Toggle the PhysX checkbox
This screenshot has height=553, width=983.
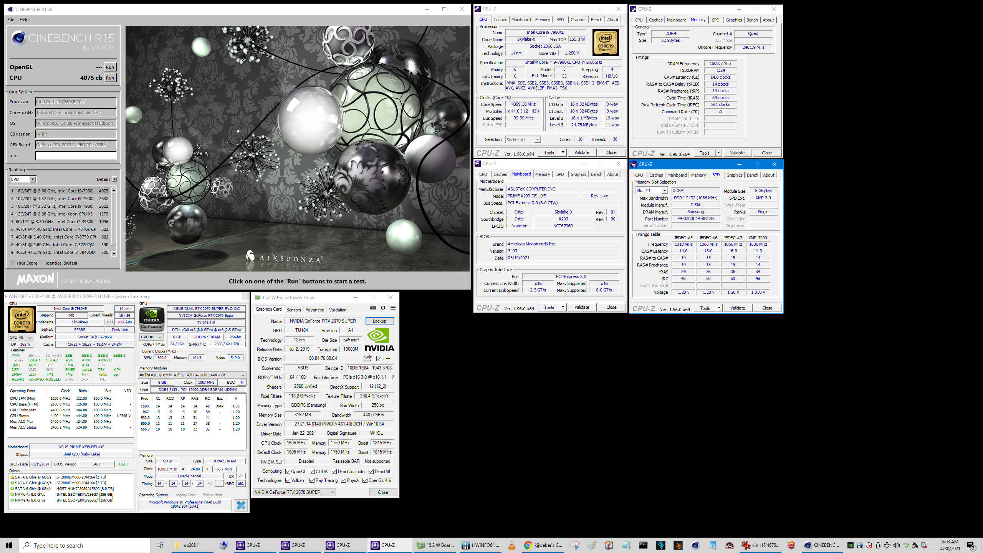[x=344, y=480]
